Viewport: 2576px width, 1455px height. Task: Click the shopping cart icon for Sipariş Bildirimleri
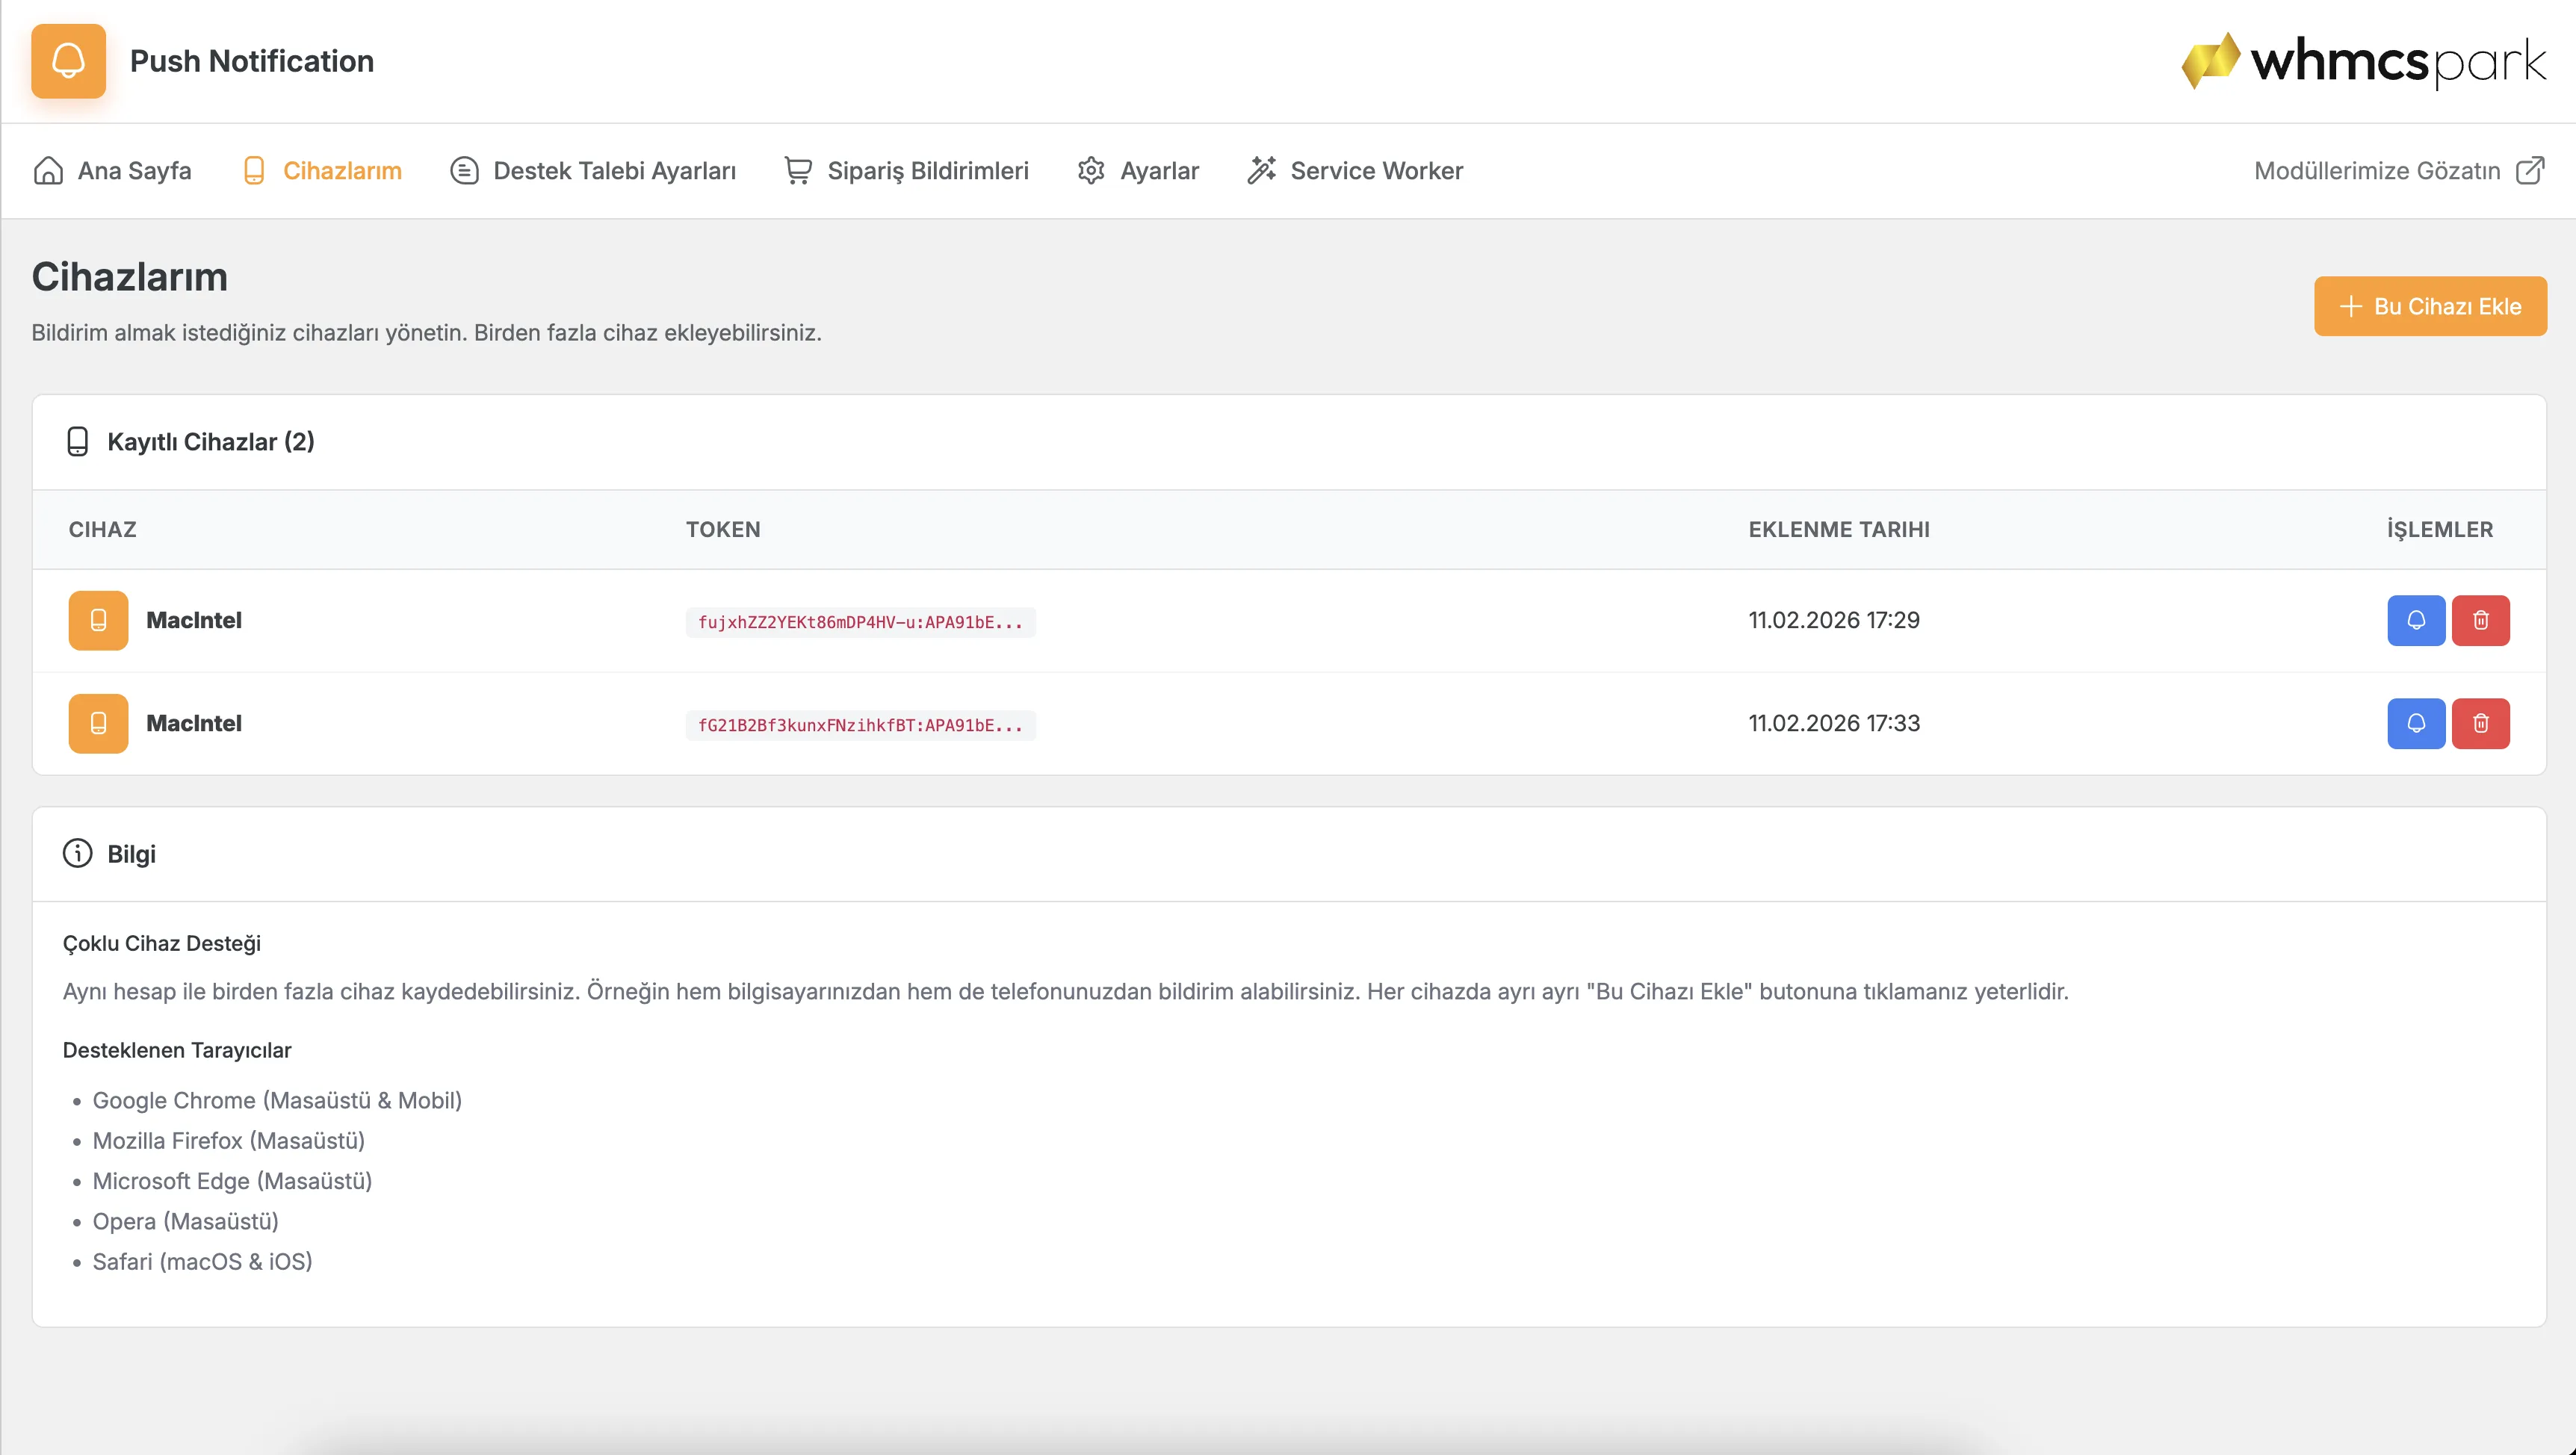[x=798, y=171]
